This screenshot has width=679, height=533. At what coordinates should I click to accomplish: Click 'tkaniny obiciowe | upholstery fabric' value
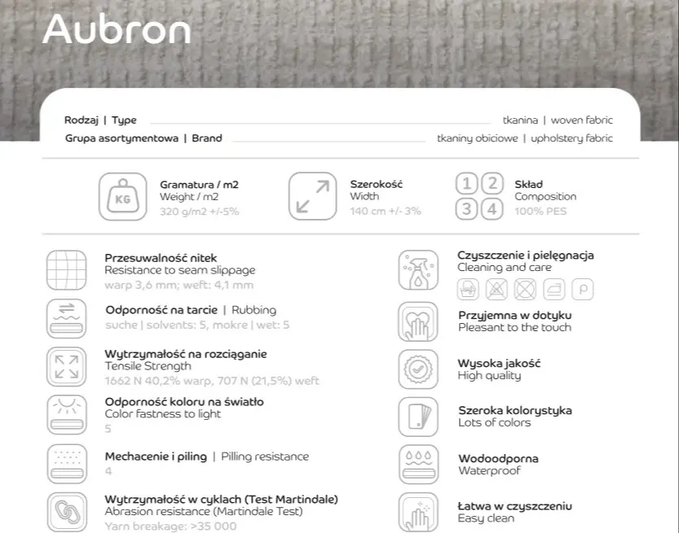[525, 138]
